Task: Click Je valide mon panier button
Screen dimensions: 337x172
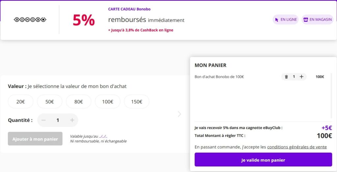Action: (x=263, y=160)
